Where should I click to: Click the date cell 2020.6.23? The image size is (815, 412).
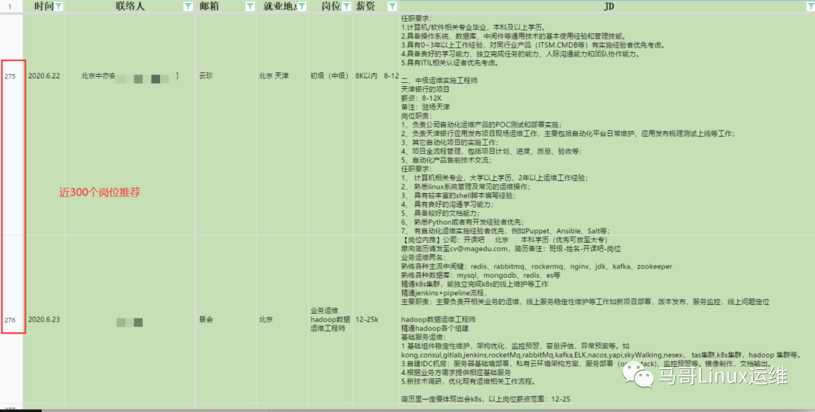pyautogui.click(x=45, y=319)
